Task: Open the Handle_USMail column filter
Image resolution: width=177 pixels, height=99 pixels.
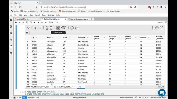Action: tap(135, 38)
